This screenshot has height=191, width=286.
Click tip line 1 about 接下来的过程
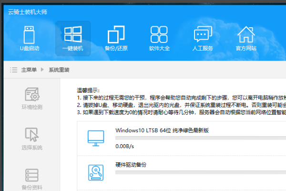pos(182,97)
